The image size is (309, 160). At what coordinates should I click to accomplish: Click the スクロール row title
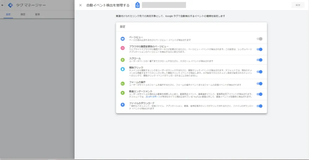tap(135, 58)
